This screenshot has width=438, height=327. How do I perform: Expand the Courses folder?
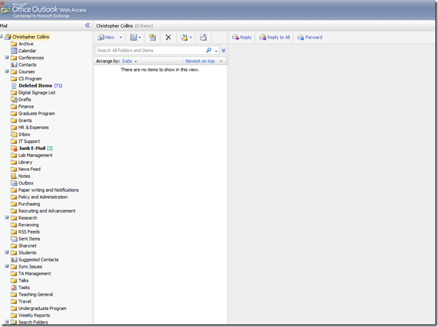7,71
